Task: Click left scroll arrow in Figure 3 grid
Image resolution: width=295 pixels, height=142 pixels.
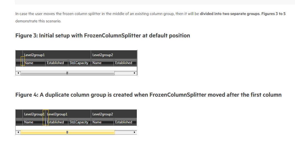Action: pyautogui.click(x=18, y=73)
